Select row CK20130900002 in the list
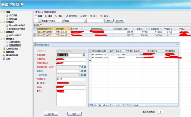The height and width of the screenshot is (117, 191). point(112,32)
